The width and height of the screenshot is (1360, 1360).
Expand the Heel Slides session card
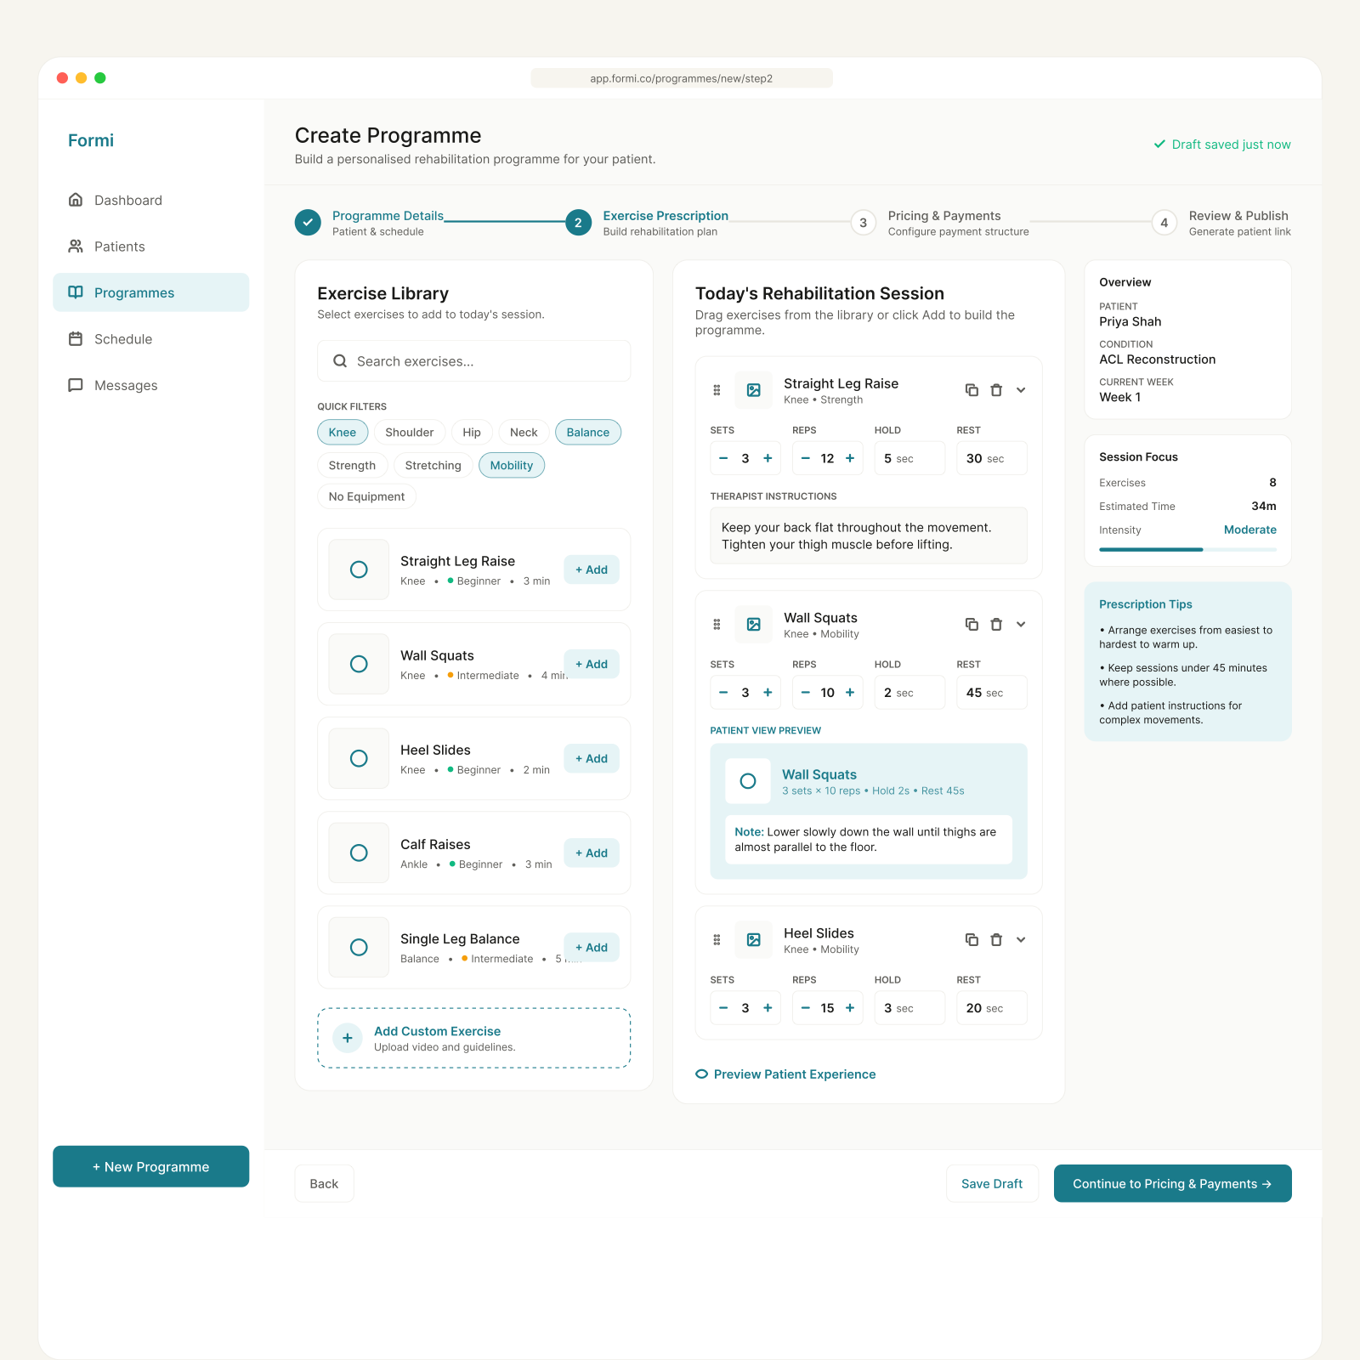point(1021,939)
